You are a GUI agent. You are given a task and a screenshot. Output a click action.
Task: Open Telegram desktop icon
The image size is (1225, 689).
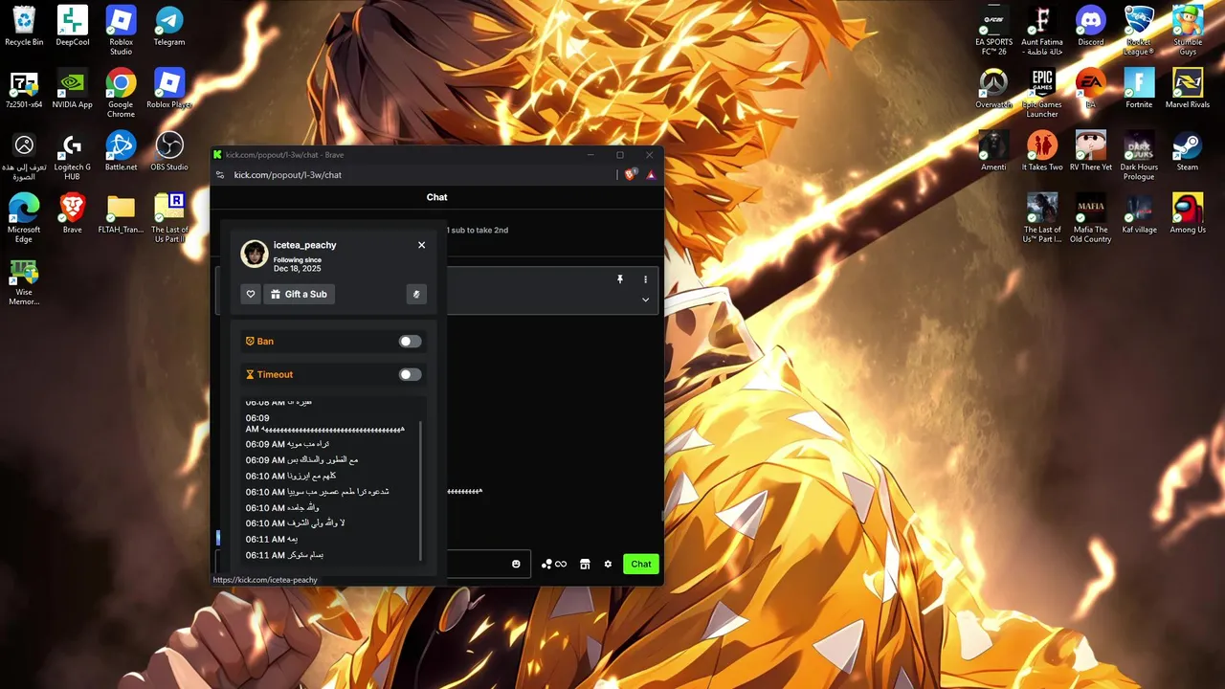coord(169,26)
